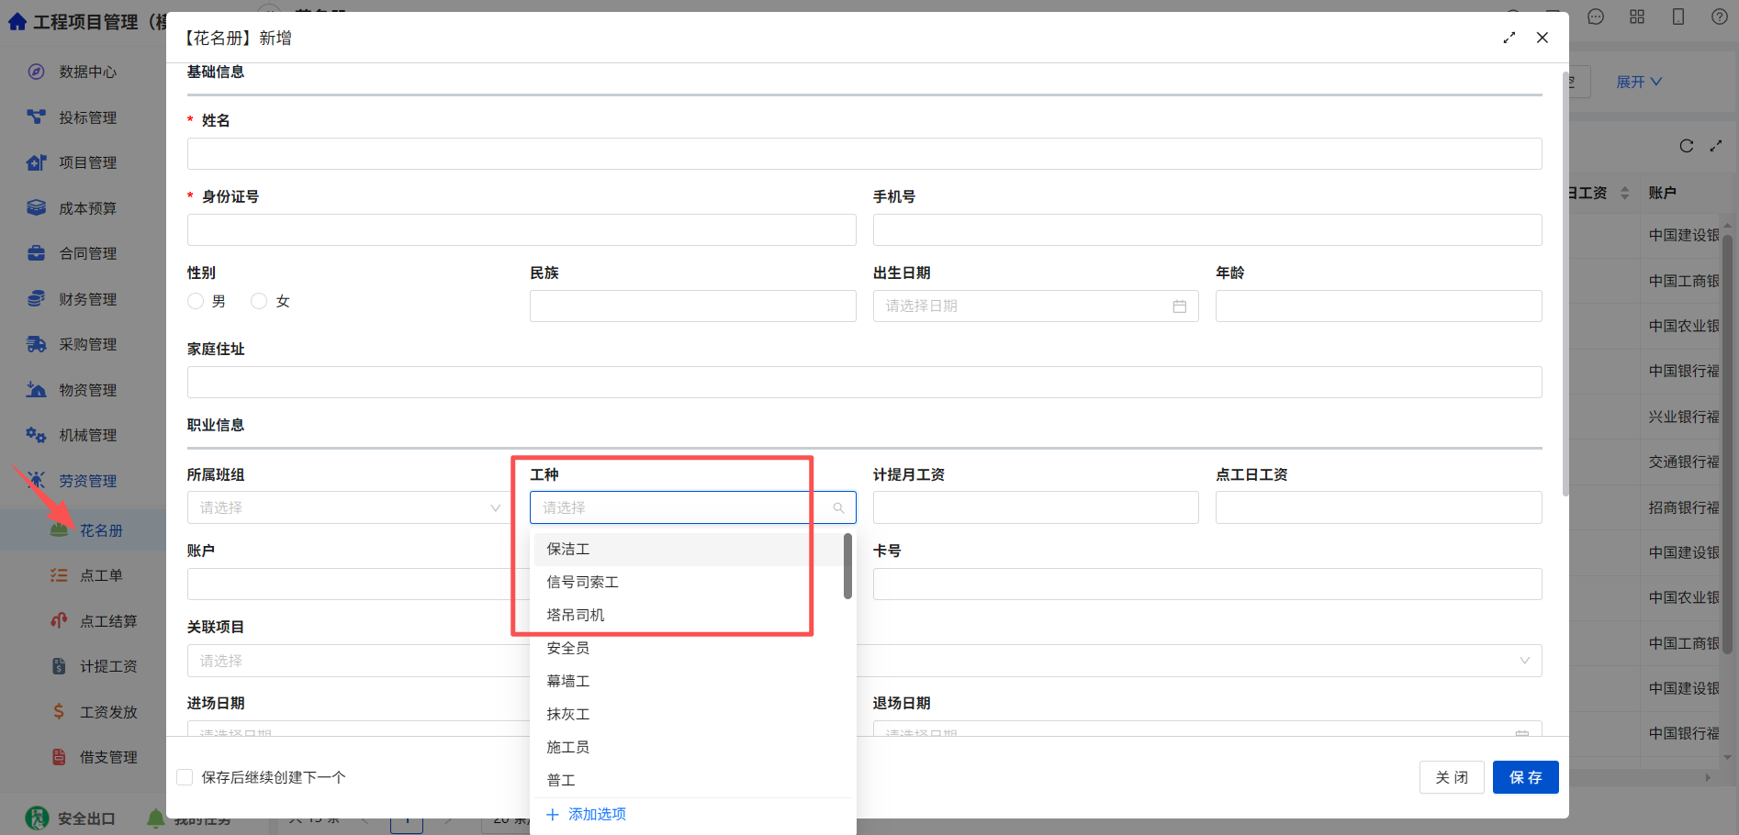Close the 花名册 新增 dialog
The width and height of the screenshot is (1739, 835).
pyautogui.click(x=1543, y=38)
